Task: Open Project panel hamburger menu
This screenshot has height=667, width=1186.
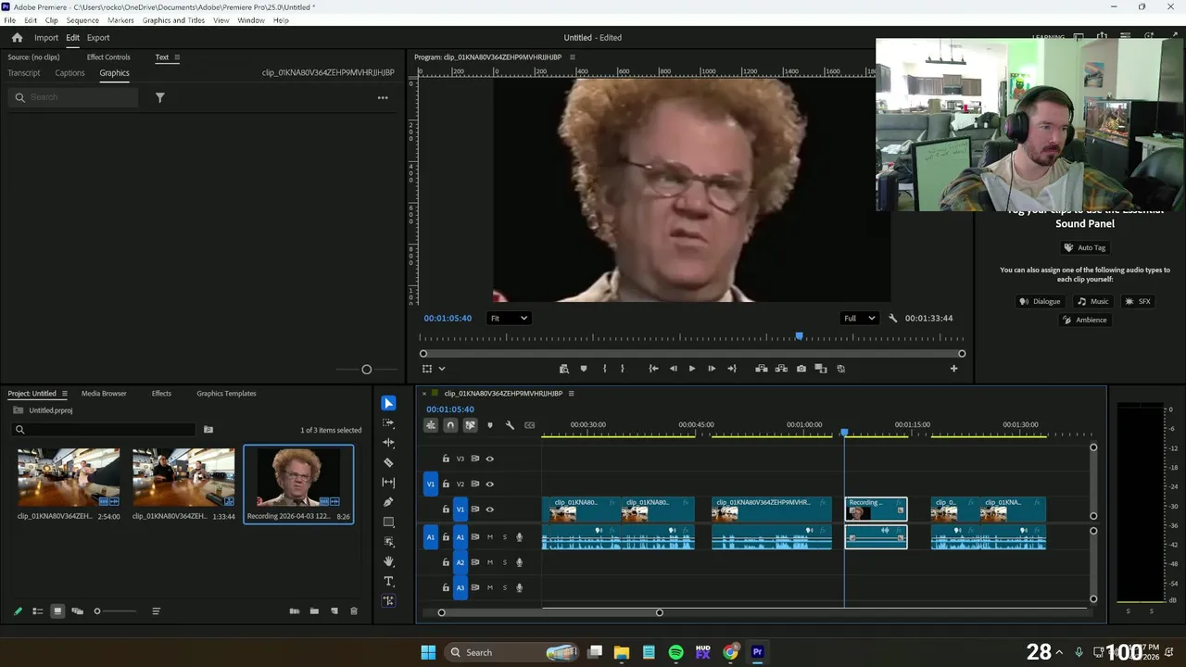Action: 64,394
